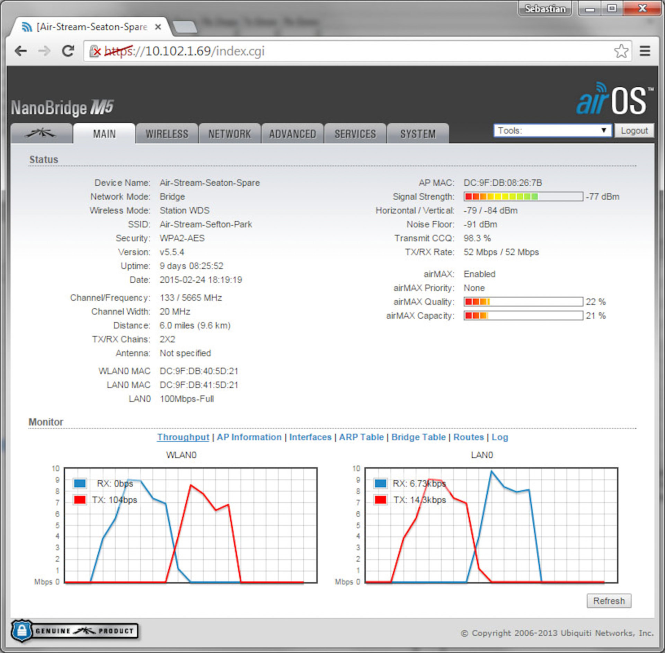Click the Horizontal/Vertical -79 / -84 dBm value
Screen dimensions: 665x653
[x=490, y=210]
